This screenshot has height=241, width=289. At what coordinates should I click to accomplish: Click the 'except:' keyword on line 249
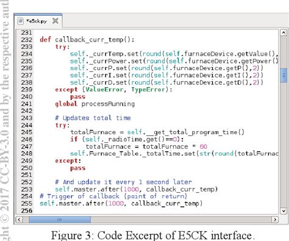tap(68, 161)
